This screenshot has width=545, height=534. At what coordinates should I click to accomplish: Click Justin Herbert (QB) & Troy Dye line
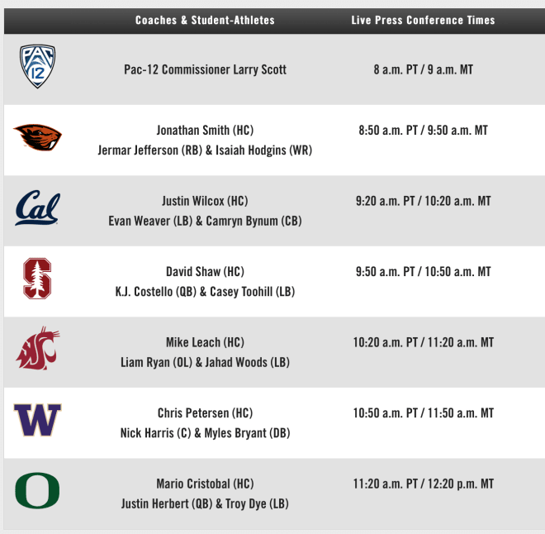tap(205, 503)
